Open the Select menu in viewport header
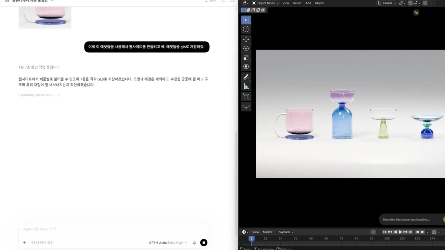 point(297,3)
